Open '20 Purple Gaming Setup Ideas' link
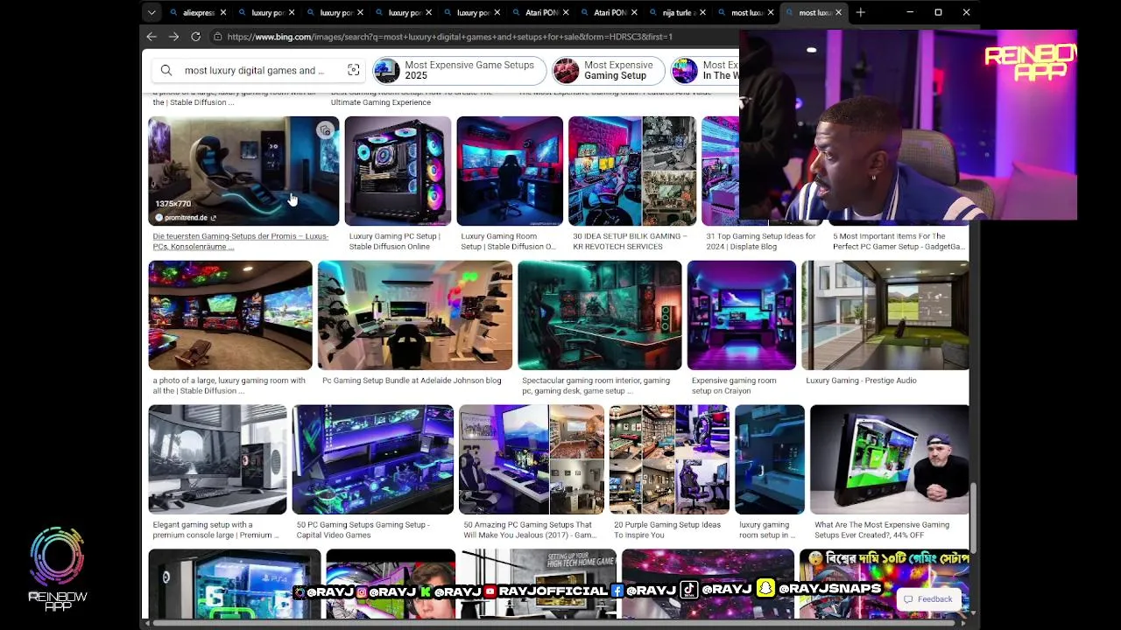This screenshot has width=1121, height=630. point(667,529)
